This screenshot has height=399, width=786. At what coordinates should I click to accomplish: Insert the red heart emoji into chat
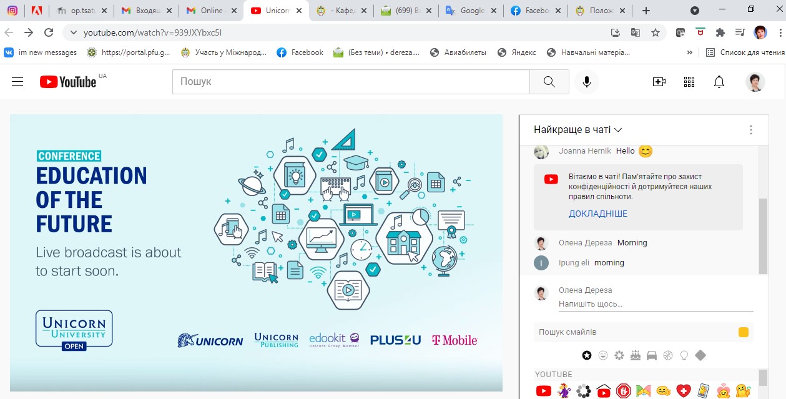[x=684, y=391]
